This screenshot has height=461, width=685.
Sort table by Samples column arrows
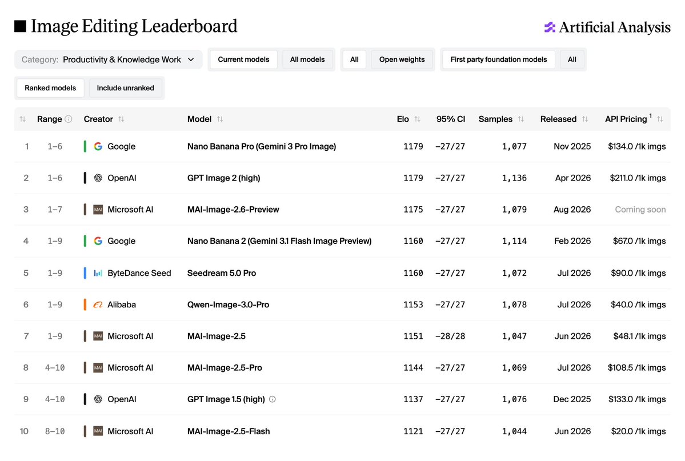pos(520,119)
